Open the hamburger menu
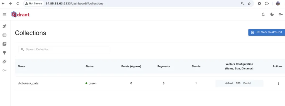285x106 pixels. [4, 14]
